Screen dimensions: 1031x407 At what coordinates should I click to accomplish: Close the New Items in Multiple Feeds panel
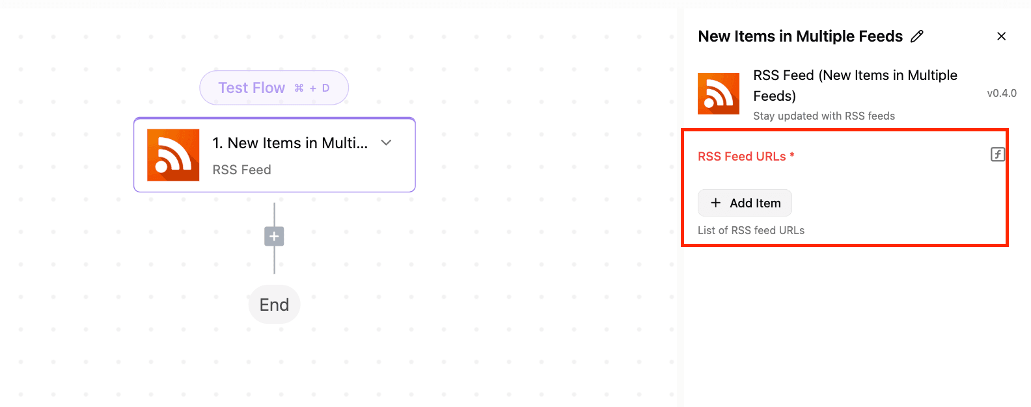1002,36
